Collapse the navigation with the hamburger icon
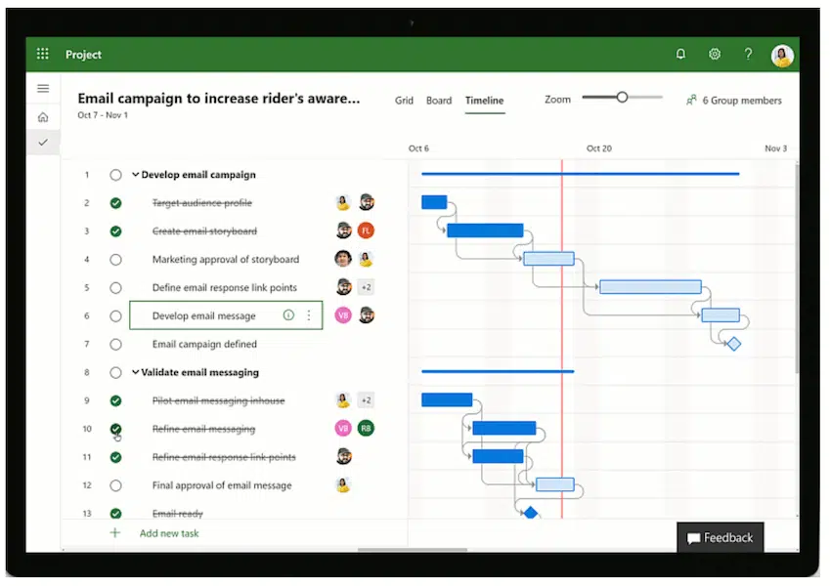The image size is (830, 586). pyautogui.click(x=42, y=87)
